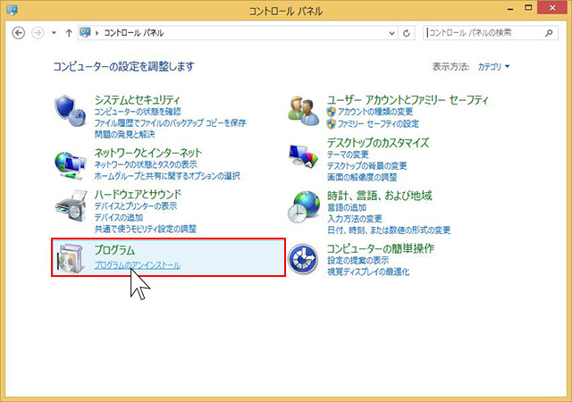Refresh the Control Panel view

pyautogui.click(x=407, y=33)
